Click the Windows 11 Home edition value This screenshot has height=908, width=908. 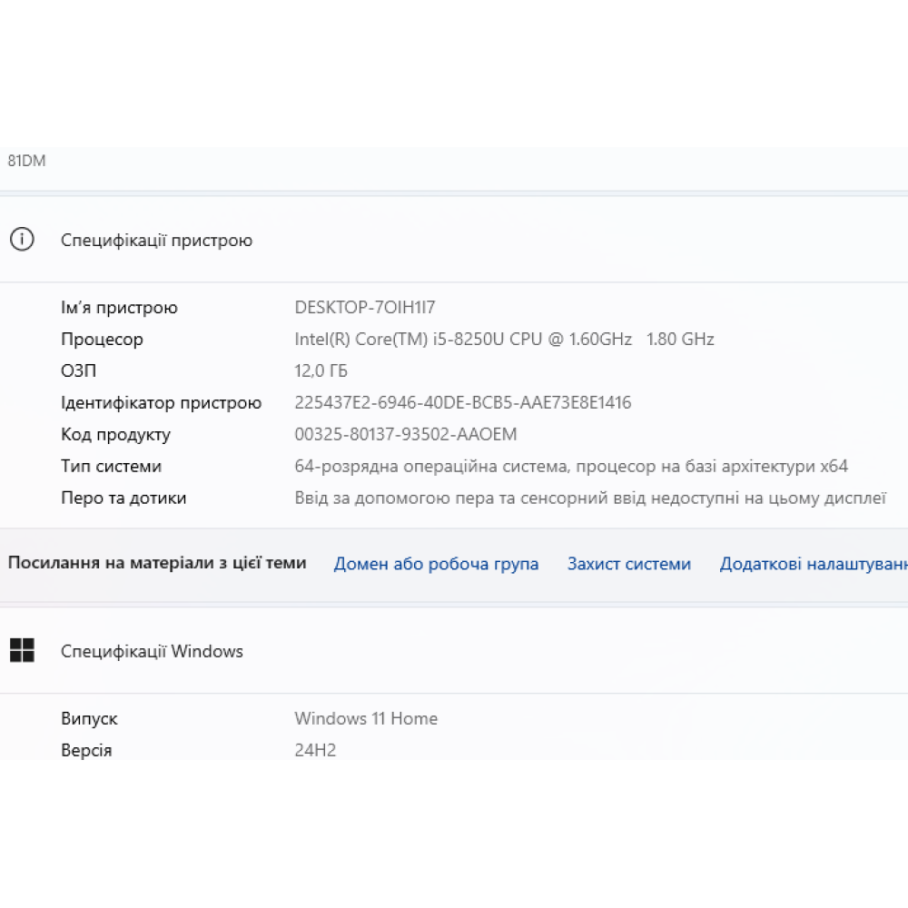tap(365, 719)
